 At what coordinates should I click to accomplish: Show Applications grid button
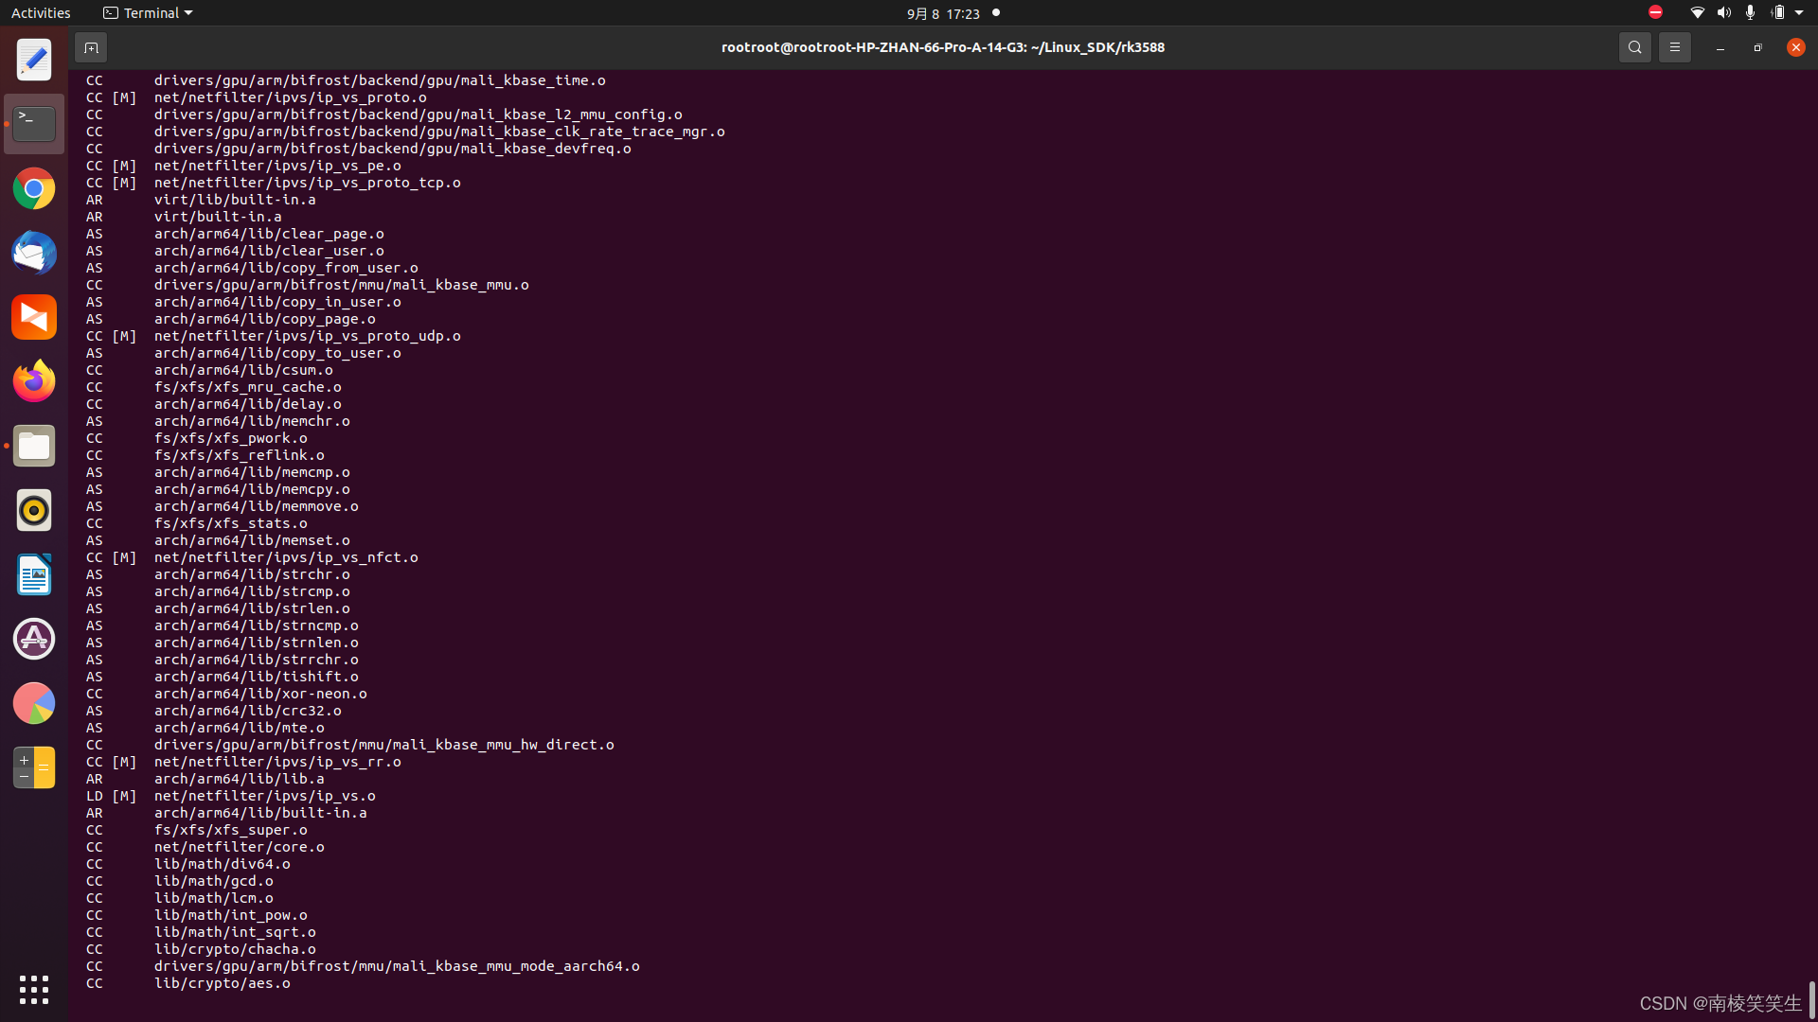point(34,990)
